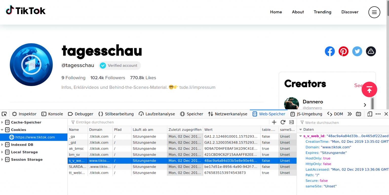
Task: Click the '9 Following' count
Action: (x=73, y=78)
